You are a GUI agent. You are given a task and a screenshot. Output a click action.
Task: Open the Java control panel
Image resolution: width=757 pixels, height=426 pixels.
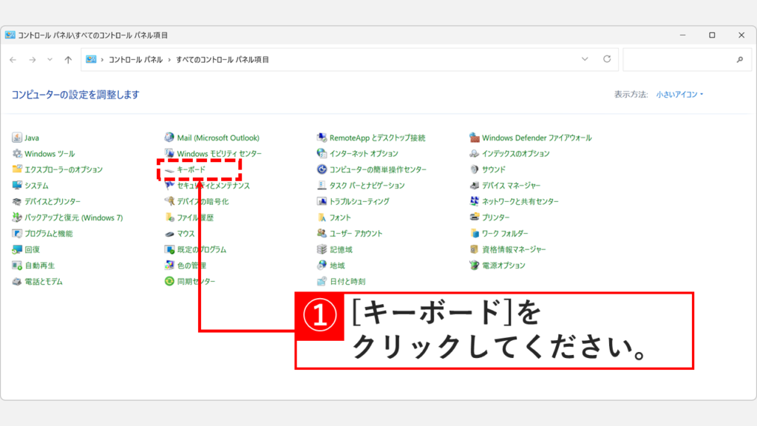[x=30, y=137]
